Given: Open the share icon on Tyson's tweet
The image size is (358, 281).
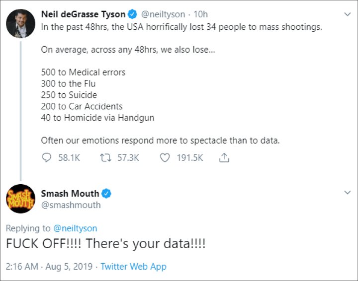Looking at the screenshot, I should click(224, 157).
